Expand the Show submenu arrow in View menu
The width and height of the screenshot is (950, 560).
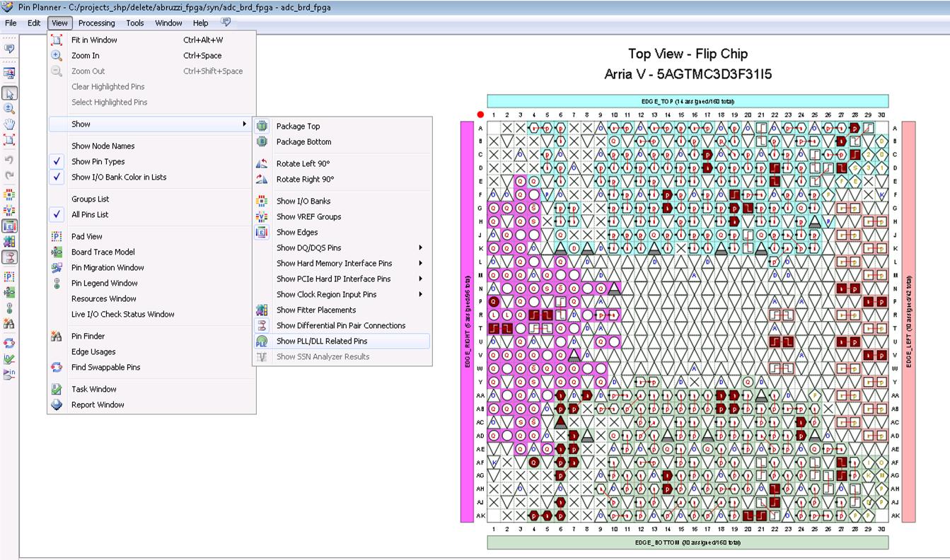click(x=244, y=124)
